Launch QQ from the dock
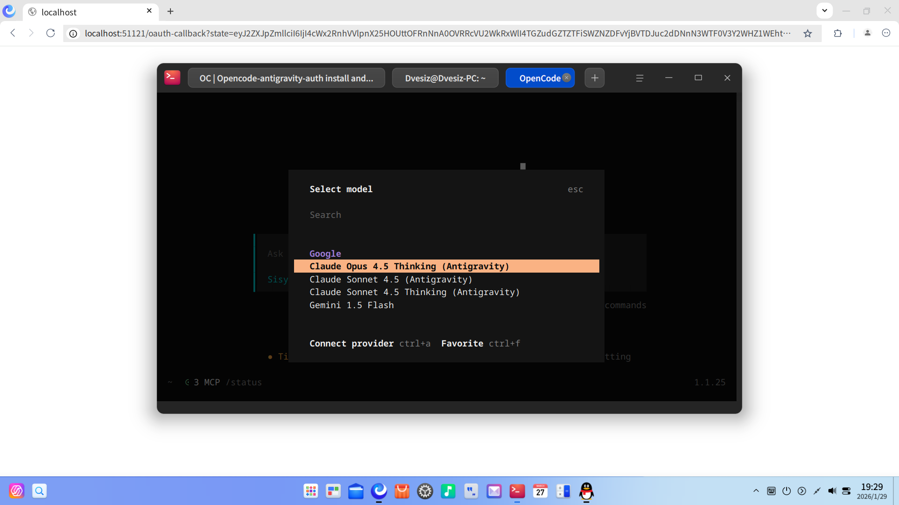 pyautogui.click(x=586, y=491)
